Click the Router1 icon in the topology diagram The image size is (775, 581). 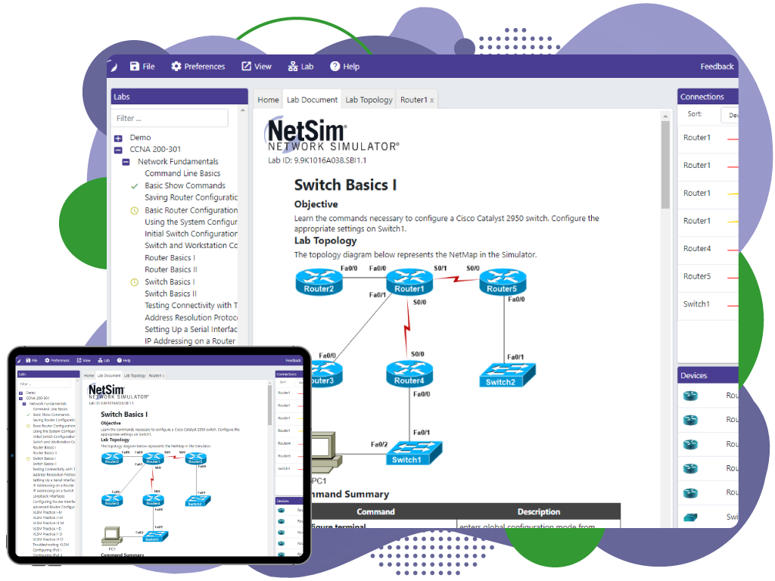click(x=409, y=283)
